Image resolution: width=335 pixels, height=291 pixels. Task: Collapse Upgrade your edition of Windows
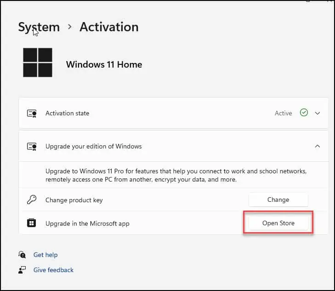(x=318, y=146)
